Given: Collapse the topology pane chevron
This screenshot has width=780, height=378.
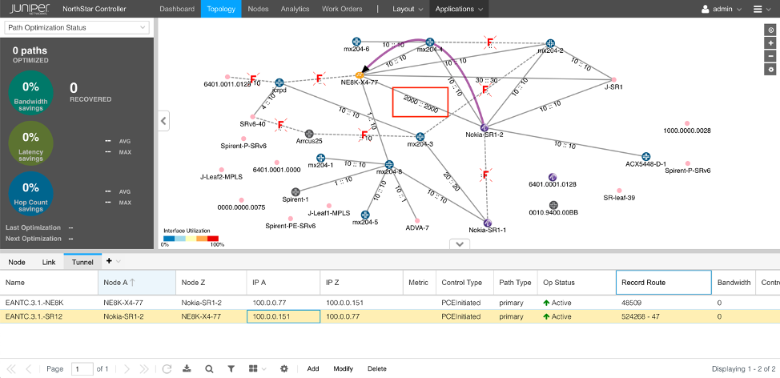Looking at the screenshot, I should (459, 244).
